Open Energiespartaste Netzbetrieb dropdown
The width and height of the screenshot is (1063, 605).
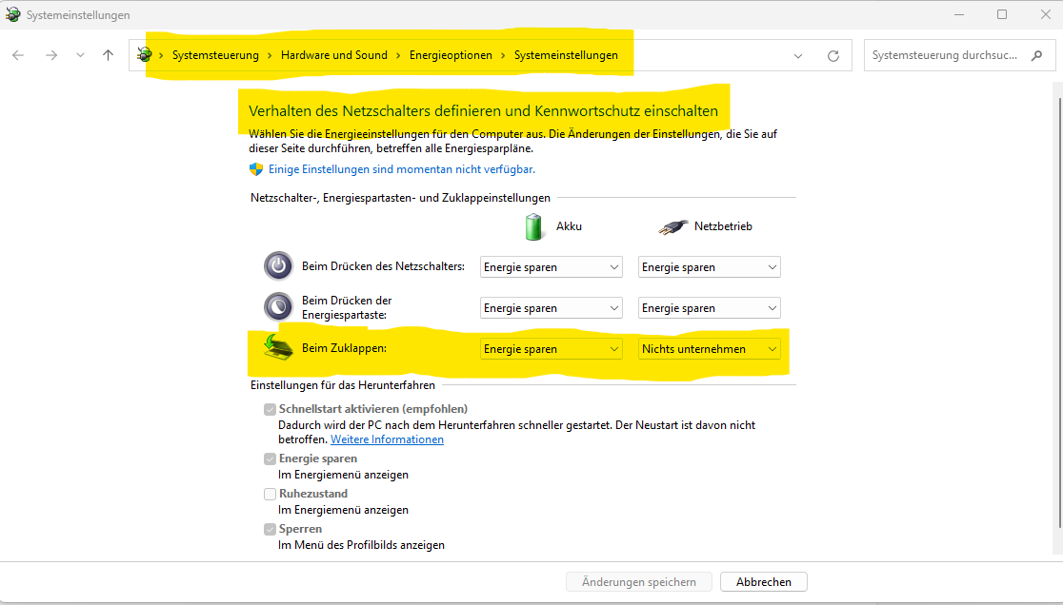tap(709, 308)
